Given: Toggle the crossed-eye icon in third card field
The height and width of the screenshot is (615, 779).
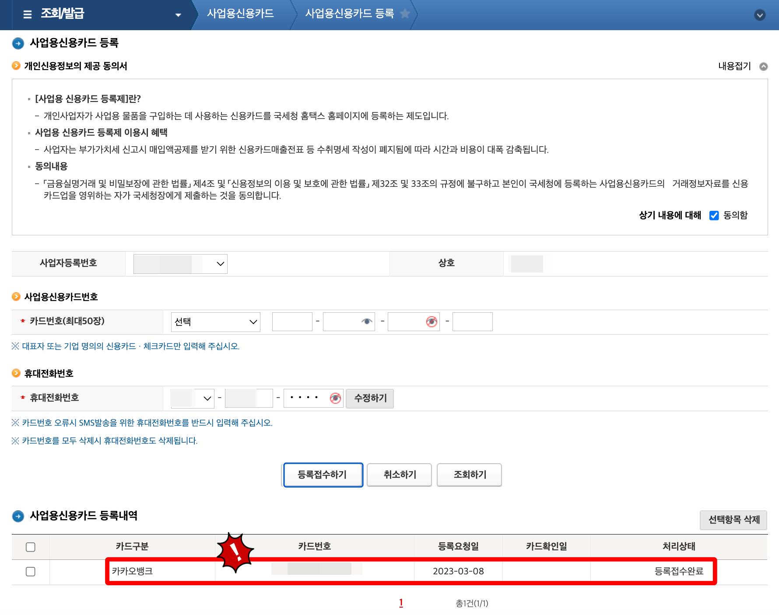Looking at the screenshot, I should 432,321.
